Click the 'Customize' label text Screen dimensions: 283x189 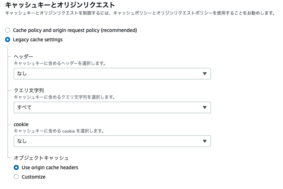[34, 177]
